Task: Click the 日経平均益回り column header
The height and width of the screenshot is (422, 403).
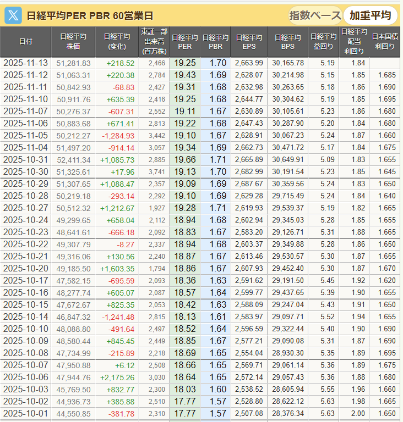Action: coord(323,42)
